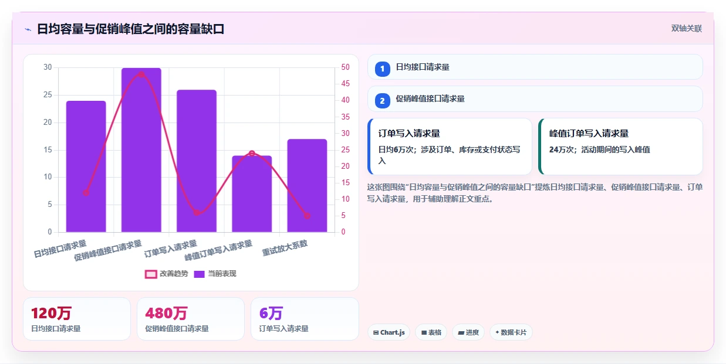Click the icon in Chart.js tag
726x364 pixels.
376,332
